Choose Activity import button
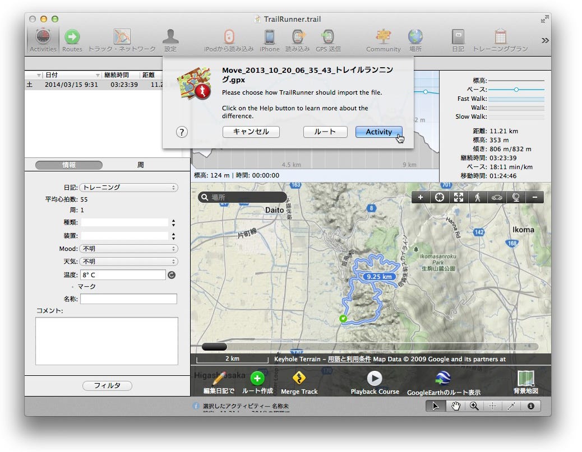Viewport: 582px width, 452px height. point(378,132)
